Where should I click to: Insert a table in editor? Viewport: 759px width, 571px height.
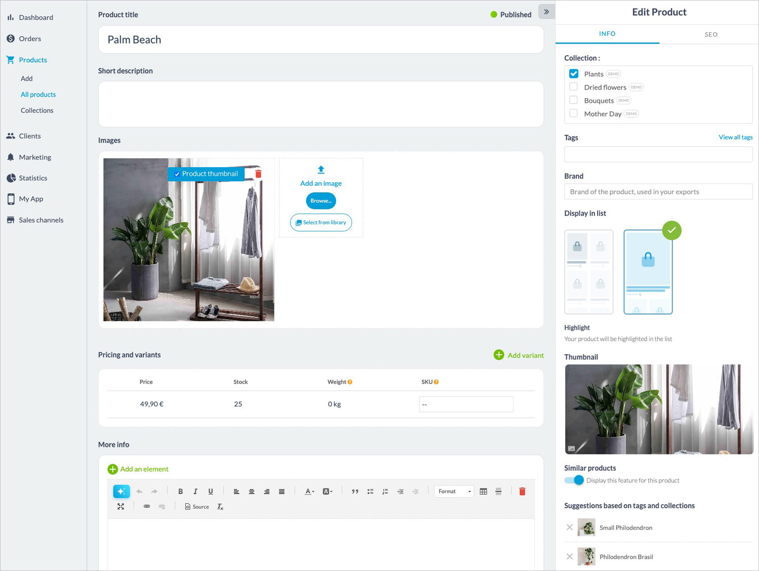click(x=483, y=492)
